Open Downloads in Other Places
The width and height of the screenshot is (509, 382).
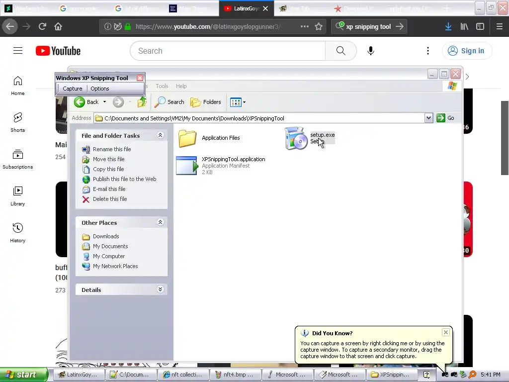106,236
